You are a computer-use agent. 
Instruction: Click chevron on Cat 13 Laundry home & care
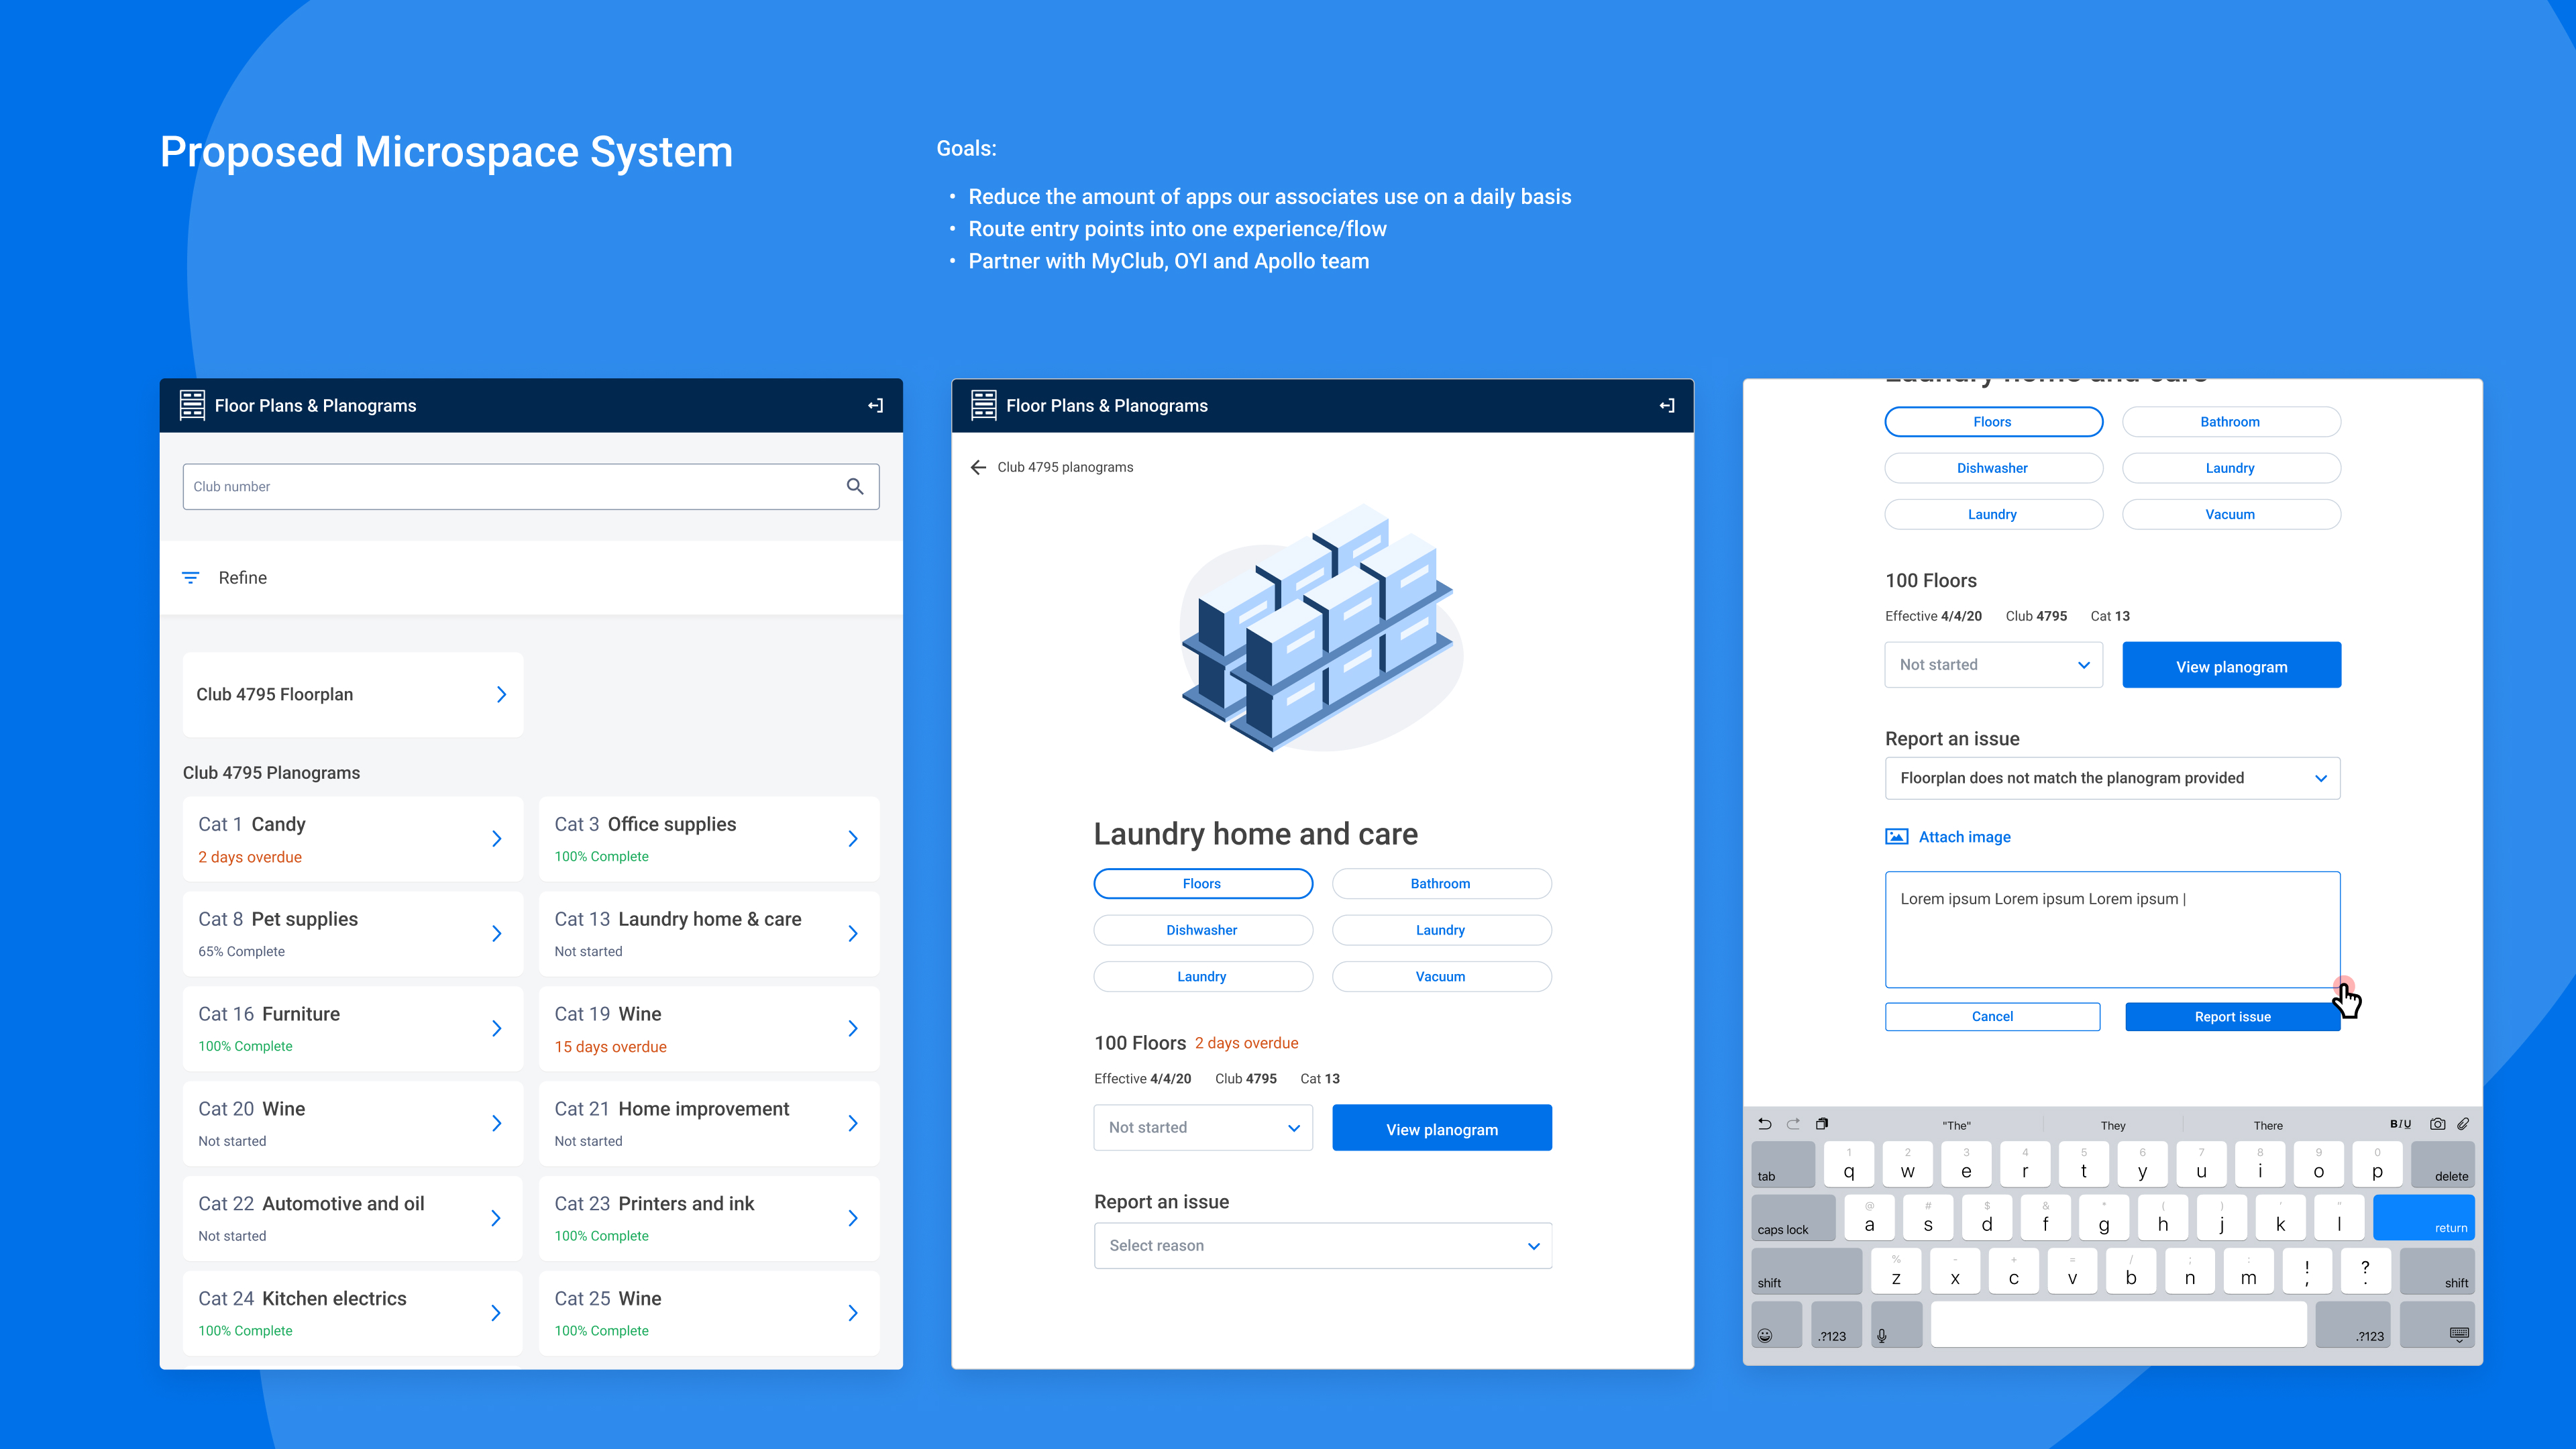pyautogui.click(x=853, y=934)
